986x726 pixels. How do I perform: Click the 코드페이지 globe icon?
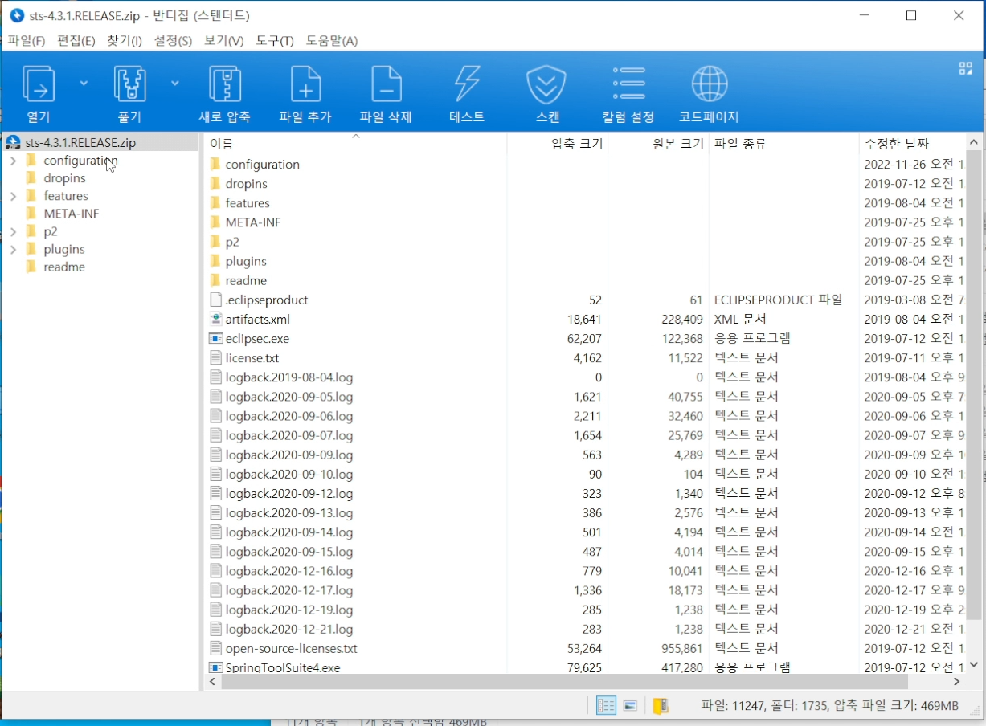(710, 84)
